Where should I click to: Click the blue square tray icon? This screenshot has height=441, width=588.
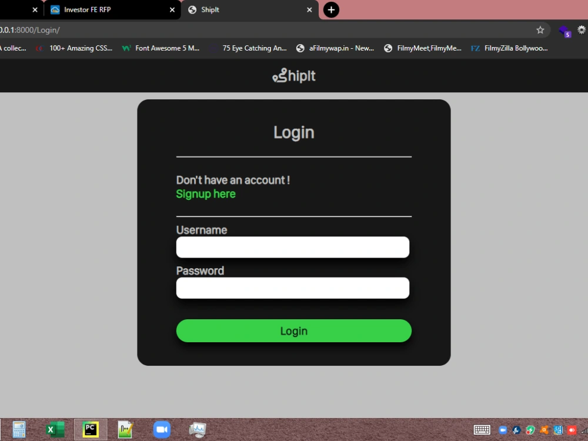(558, 430)
